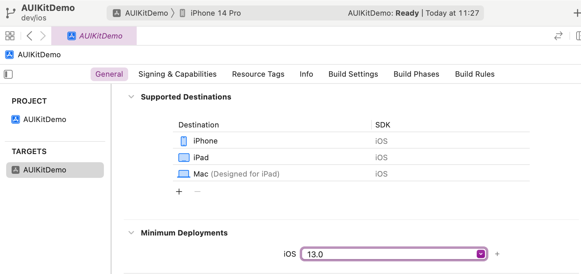Click the Destination column header

click(199, 125)
